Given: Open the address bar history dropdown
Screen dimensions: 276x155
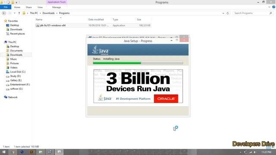Looking at the screenshot, I should point(223,13).
